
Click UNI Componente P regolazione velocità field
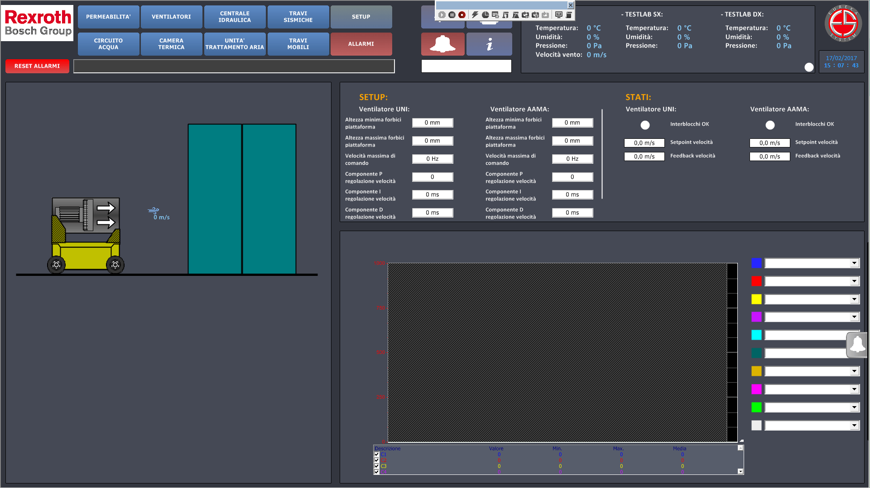pos(433,177)
